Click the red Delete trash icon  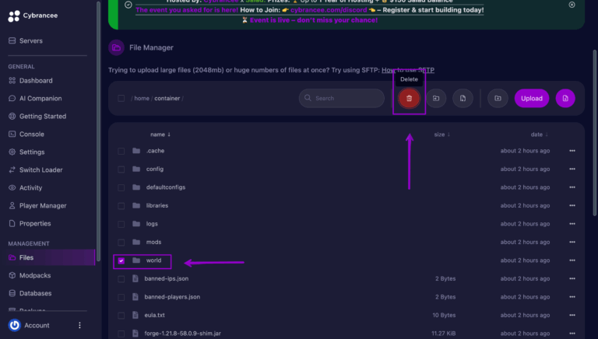pos(409,98)
